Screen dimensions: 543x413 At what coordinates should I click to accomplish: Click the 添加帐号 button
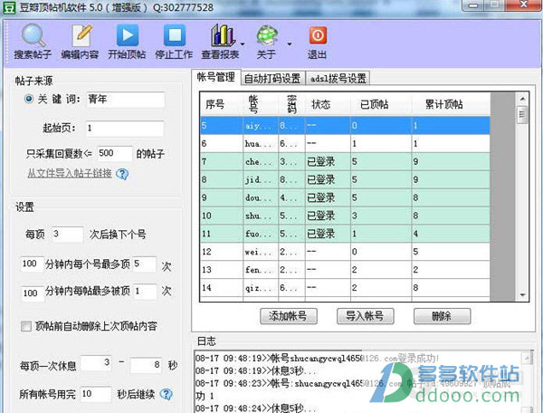click(x=289, y=316)
